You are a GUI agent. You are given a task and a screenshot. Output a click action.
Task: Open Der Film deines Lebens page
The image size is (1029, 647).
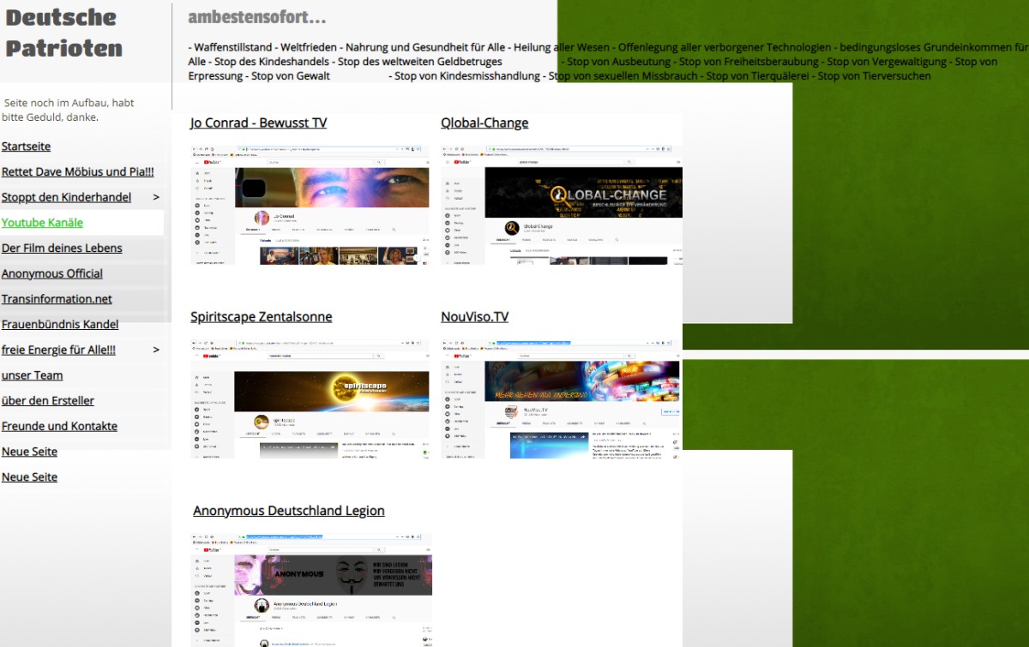click(62, 249)
